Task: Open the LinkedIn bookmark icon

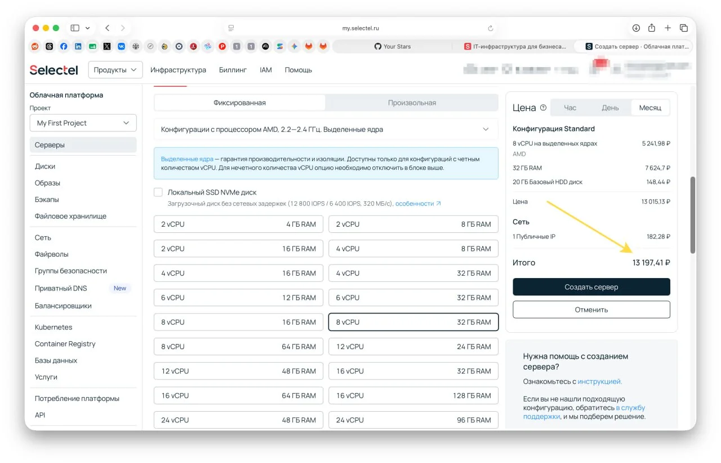Action: [78, 46]
